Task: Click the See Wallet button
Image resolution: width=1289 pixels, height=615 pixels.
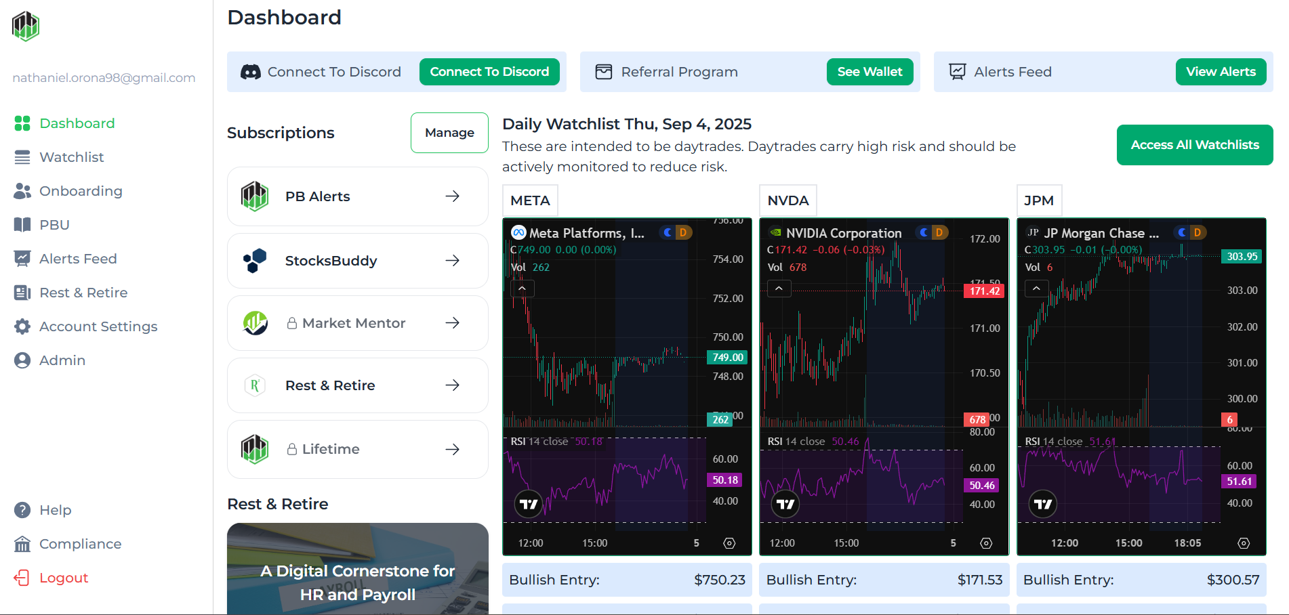Action: click(x=869, y=72)
